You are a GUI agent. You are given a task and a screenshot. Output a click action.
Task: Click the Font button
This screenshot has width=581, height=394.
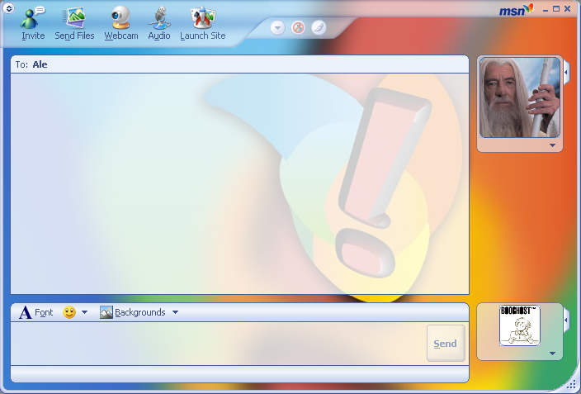point(36,312)
